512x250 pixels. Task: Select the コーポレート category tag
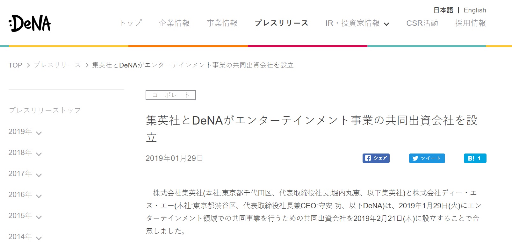click(171, 95)
